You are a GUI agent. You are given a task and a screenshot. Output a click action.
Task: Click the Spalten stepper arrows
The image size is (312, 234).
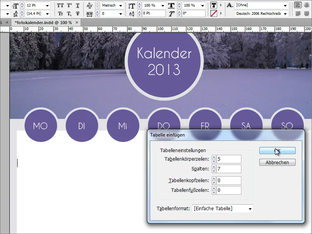point(214,169)
